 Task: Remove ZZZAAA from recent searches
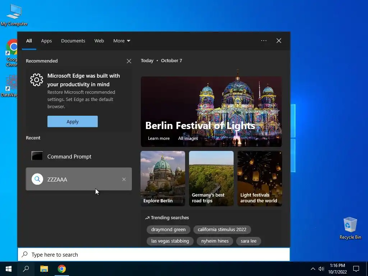[x=124, y=179]
